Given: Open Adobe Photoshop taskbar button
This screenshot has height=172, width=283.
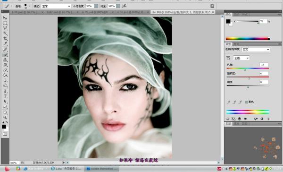Looking at the screenshot, I should point(101,169).
